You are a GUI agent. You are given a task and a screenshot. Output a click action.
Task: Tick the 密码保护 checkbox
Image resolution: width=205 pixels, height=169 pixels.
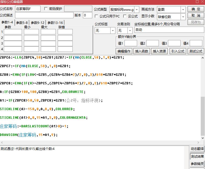[x=46, y=9]
